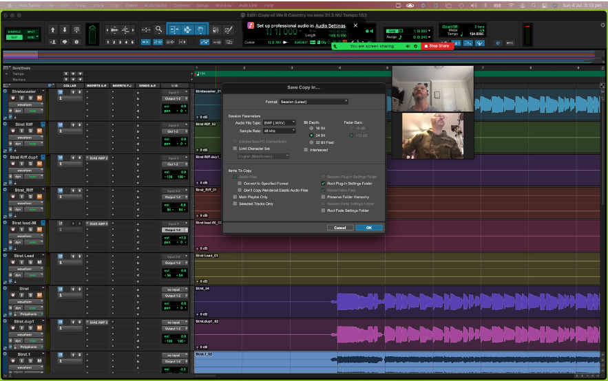The height and width of the screenshot is (381, 608).
Task: Activate Spot edit mode
Action: point(31,32)
